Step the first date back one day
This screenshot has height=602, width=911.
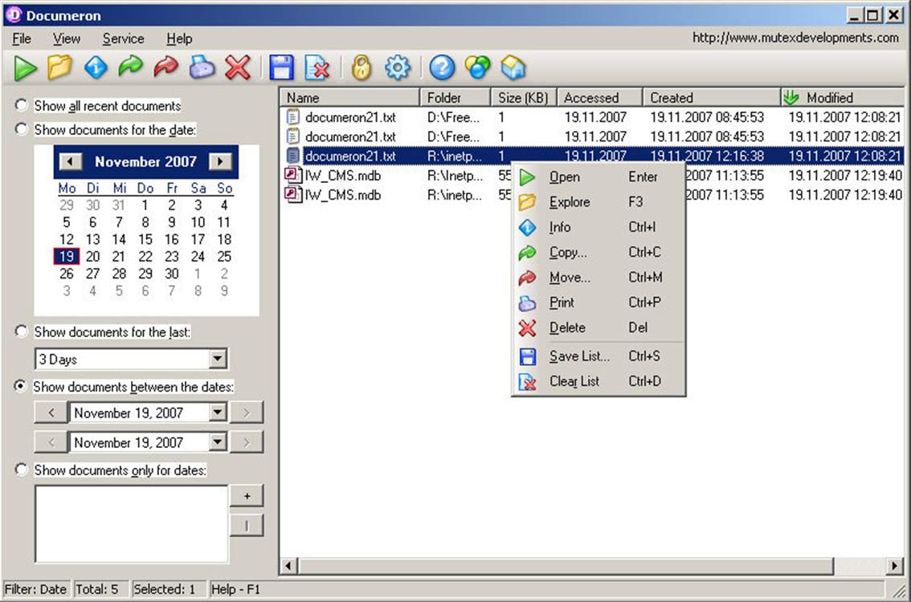[51, 413]
